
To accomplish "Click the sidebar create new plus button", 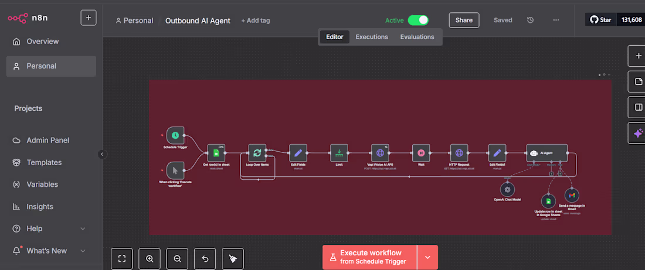I will click(89, 18).
